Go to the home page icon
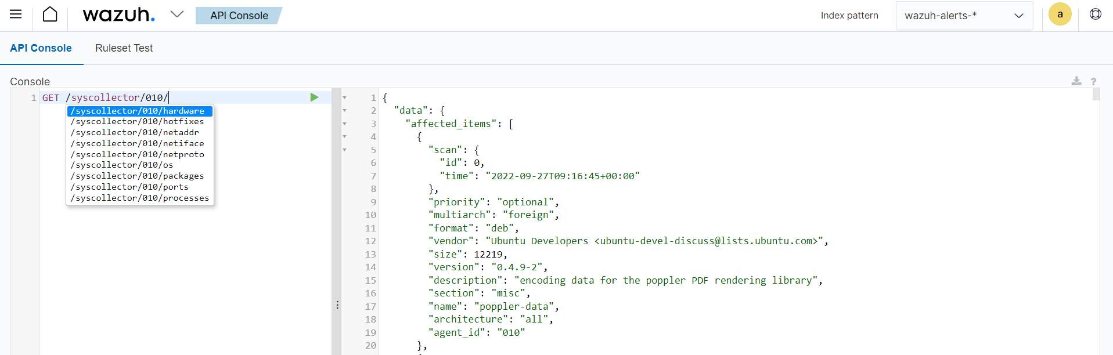 pyautogui.click(x=50, y=15)
